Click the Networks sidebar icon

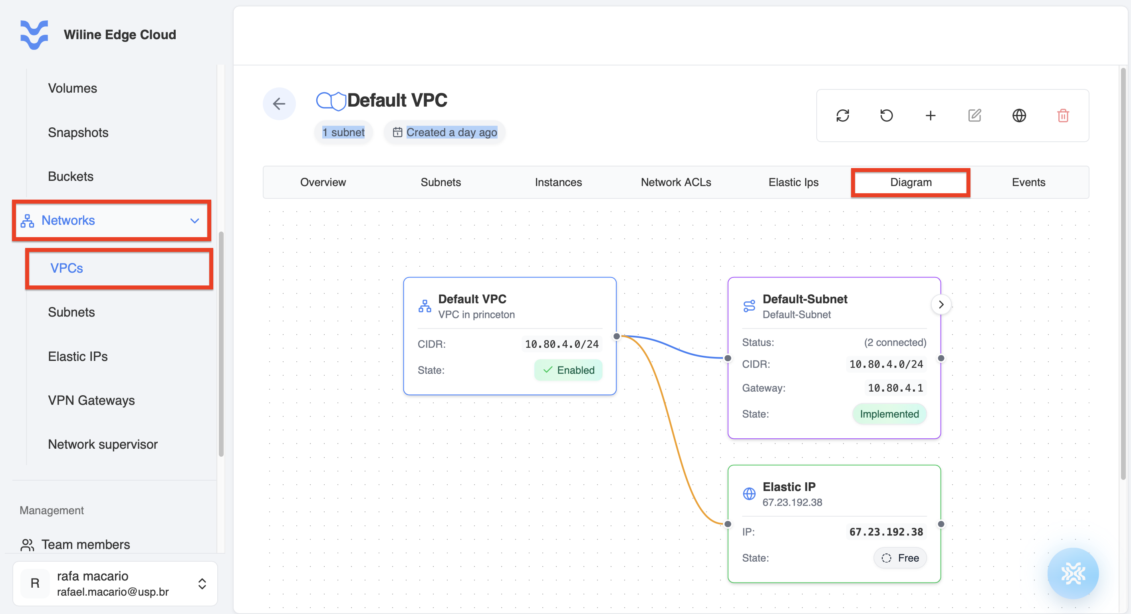pyautogui.click(x=27, y=221)
